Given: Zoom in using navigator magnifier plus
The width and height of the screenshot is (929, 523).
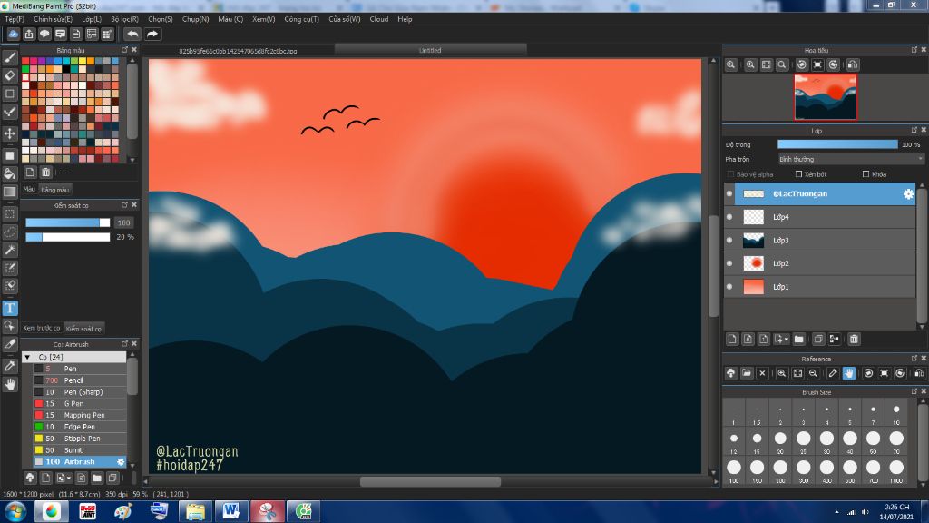Looking at the screenshot, I should 750,64.
